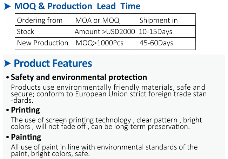Click the 'Shipment in' header cell
This screenshot has height=159, width=228.
click(166, 20)
